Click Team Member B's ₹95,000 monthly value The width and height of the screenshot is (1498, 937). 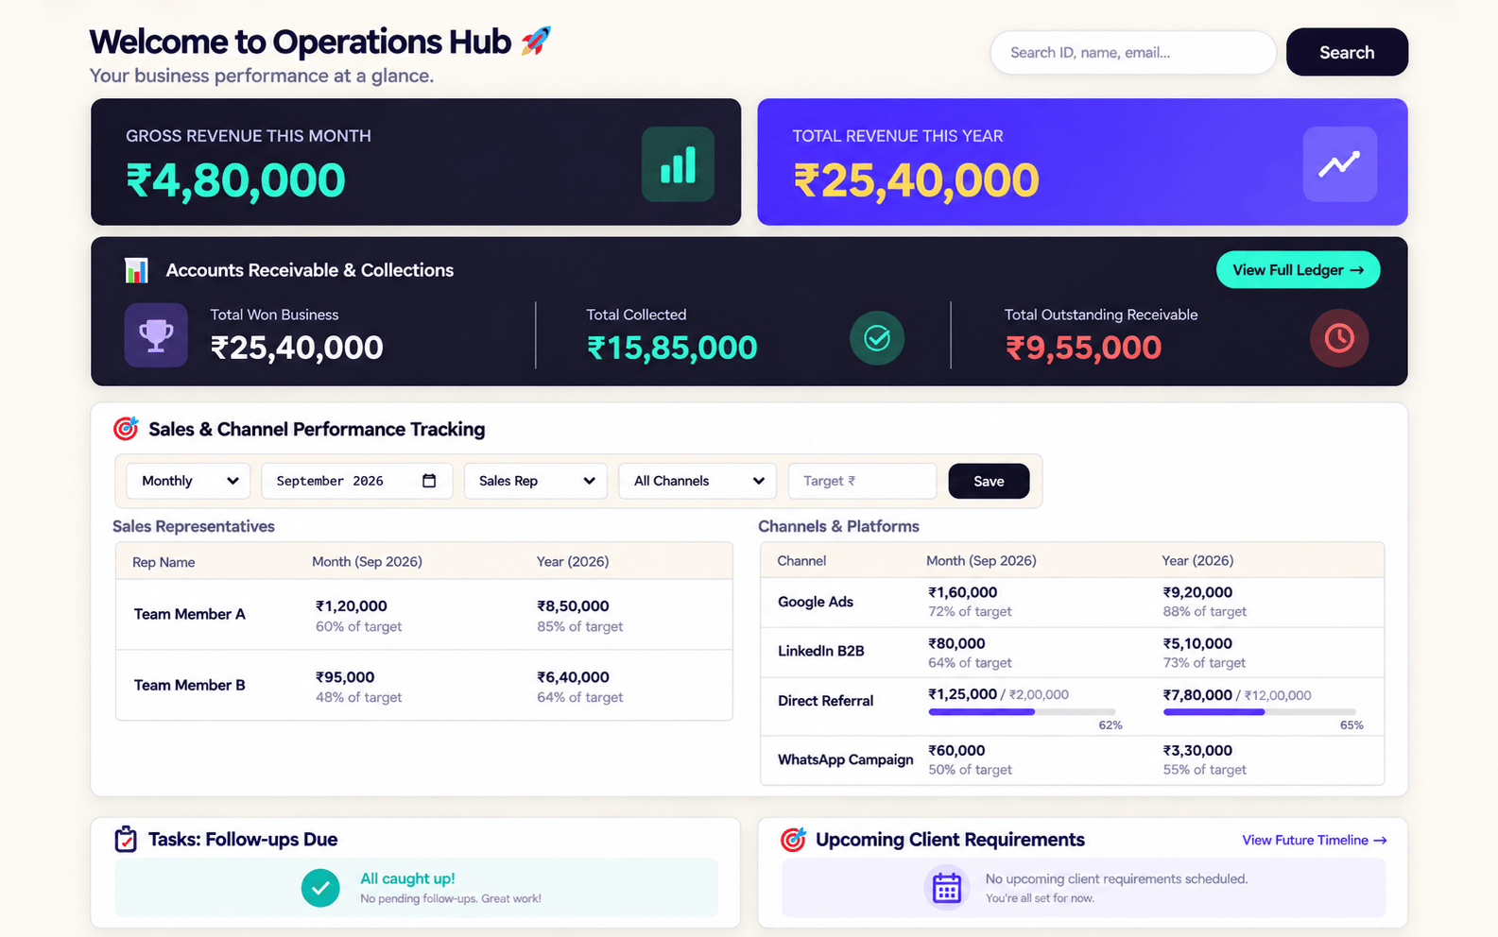[x=345, y=677]
